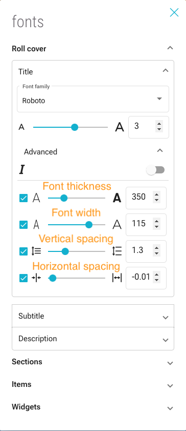Uncheck the Vertical spacing checkbox
This screenshot has height=431, width=186.
click(x=24, y=251)
